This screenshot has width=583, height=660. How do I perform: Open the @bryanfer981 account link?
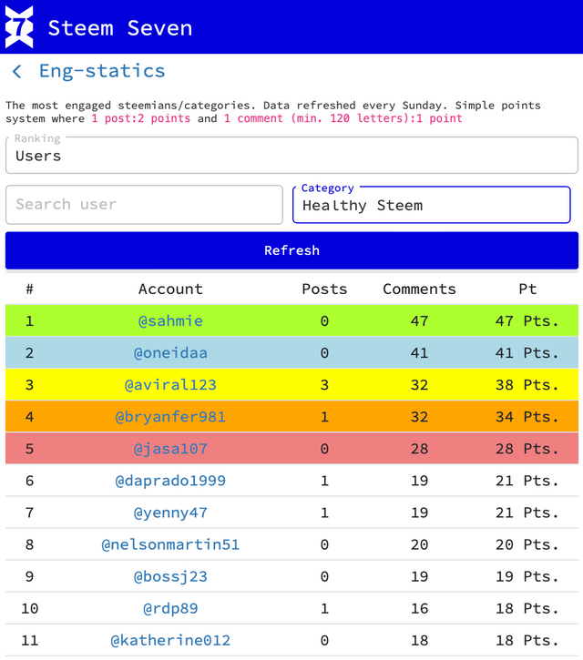(x=170, y=417)
